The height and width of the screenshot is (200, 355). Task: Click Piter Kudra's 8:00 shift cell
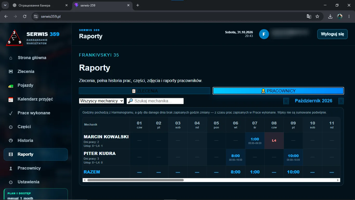235,157
